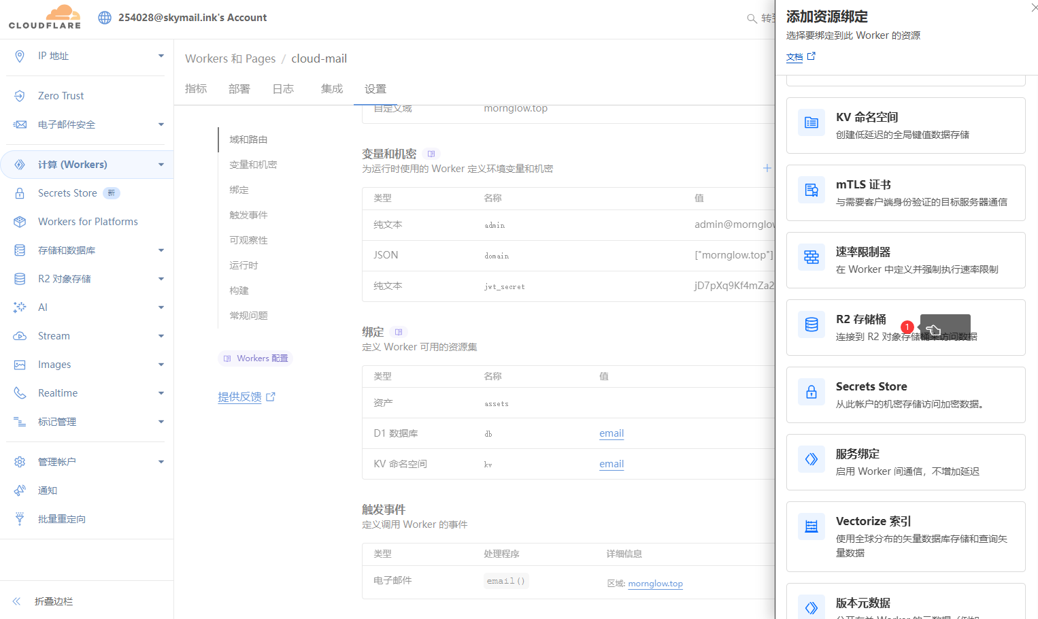Expand the R2 对象存储 sidebar section

coord(161,279)
